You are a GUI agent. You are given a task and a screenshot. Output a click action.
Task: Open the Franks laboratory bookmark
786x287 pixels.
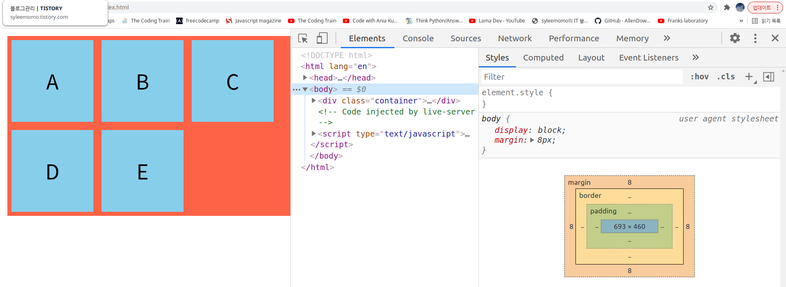(683, 21)
